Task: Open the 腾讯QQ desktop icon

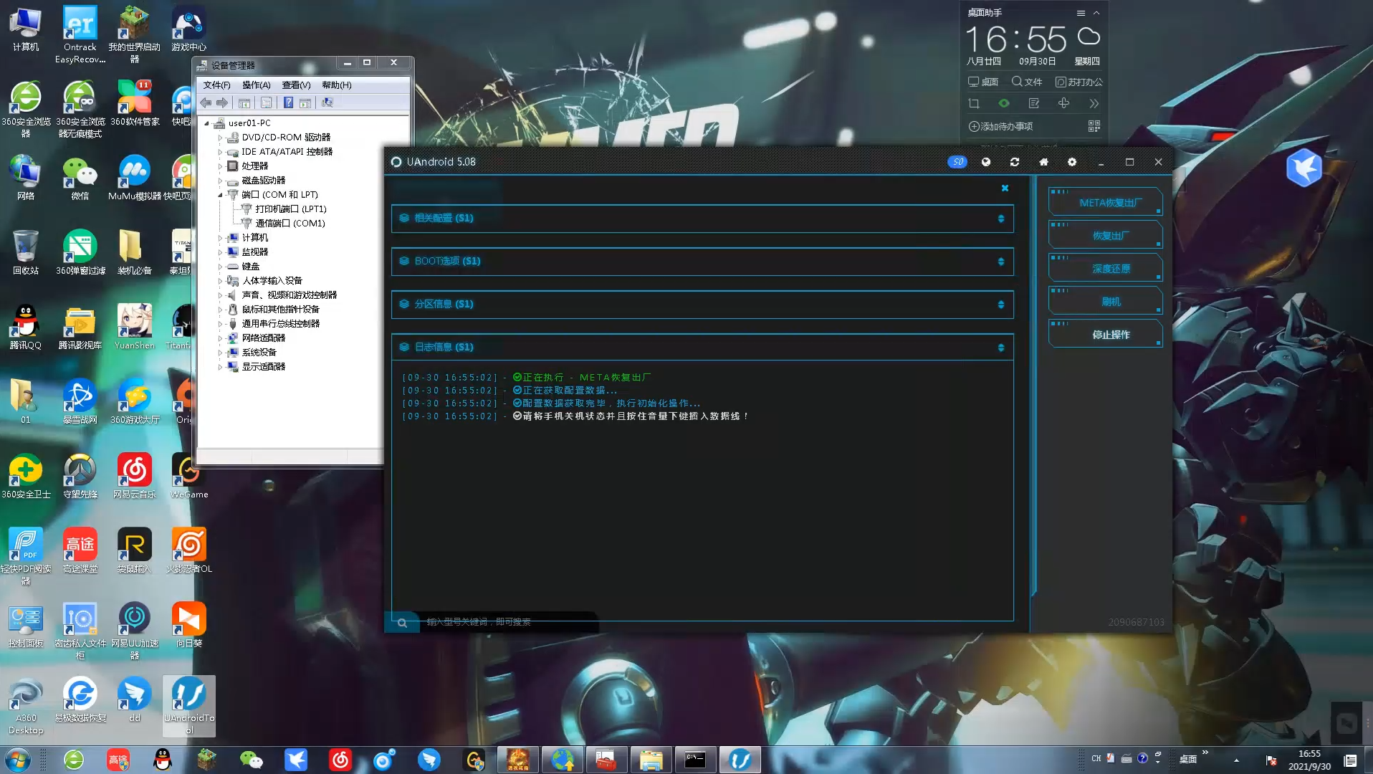Action: coord(26,327)
